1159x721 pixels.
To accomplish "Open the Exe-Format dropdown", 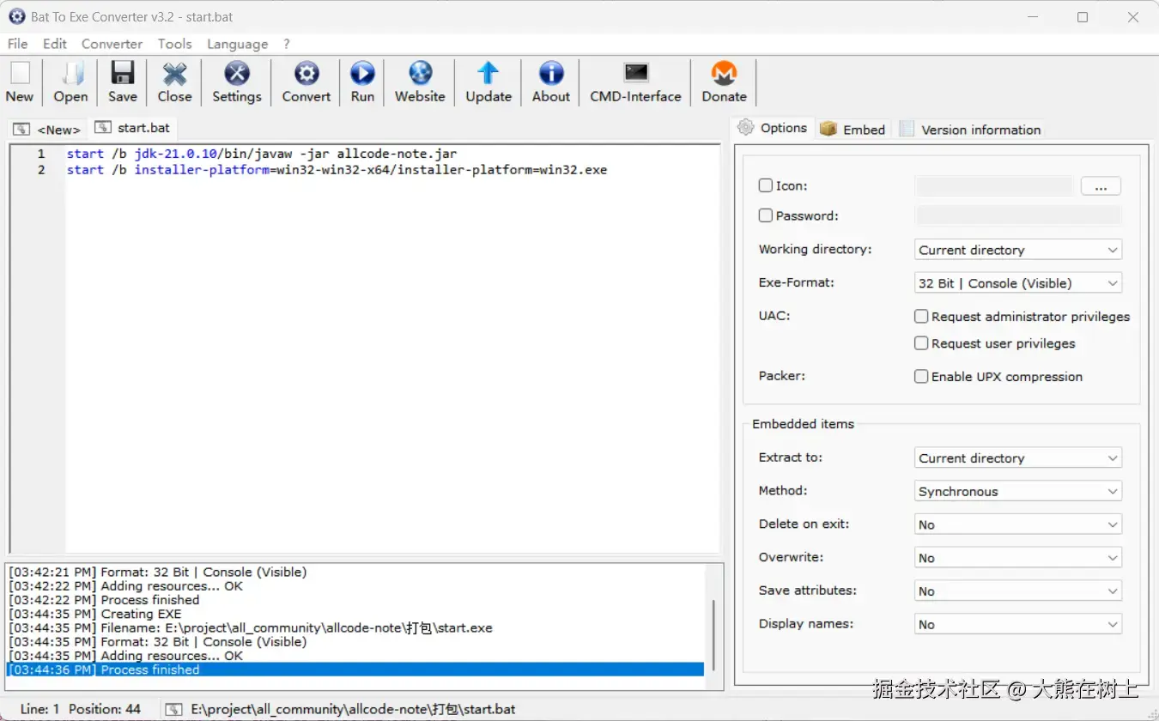I will 1018,283.
